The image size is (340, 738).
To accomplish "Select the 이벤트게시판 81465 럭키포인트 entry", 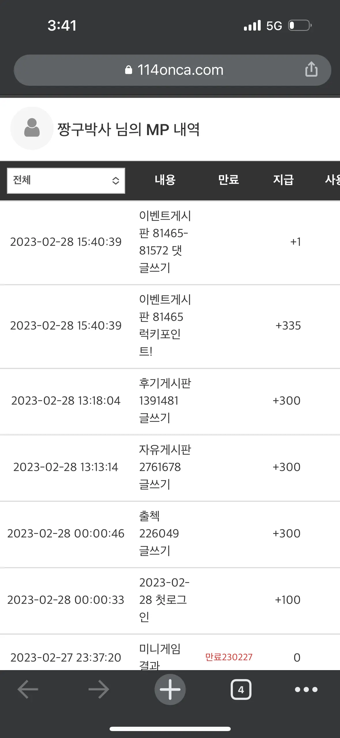I will 165,326.
